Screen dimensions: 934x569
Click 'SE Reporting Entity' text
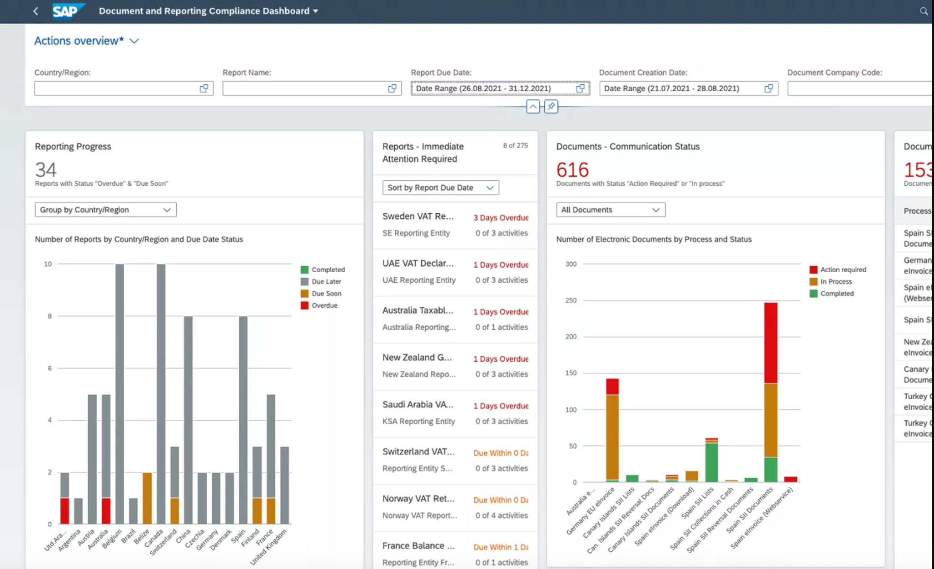(x=416, y=233)
